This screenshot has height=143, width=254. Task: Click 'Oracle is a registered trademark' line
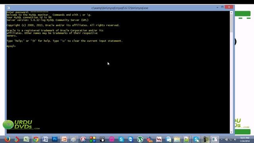coord(55,31)
